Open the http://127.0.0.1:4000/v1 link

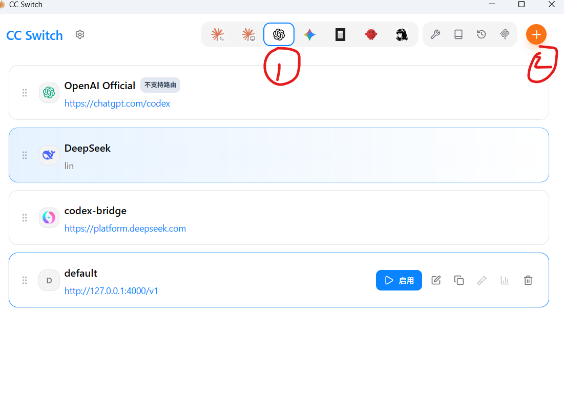click(x=111, y=290)
